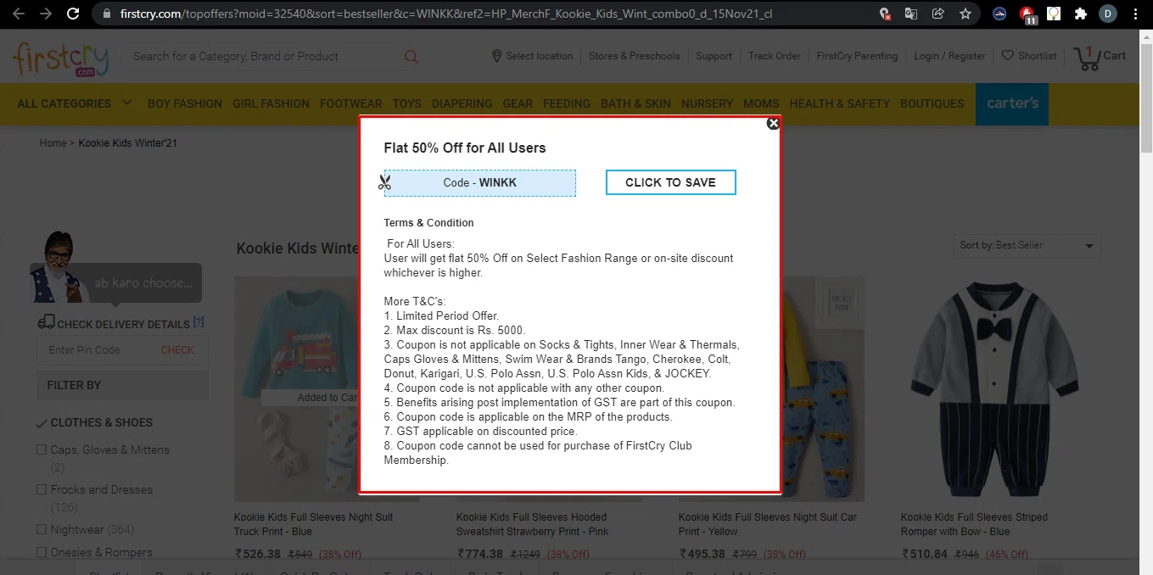1153x575 pixels.
Task: Open NURSERY menu
Action: (x=707, y=103)
